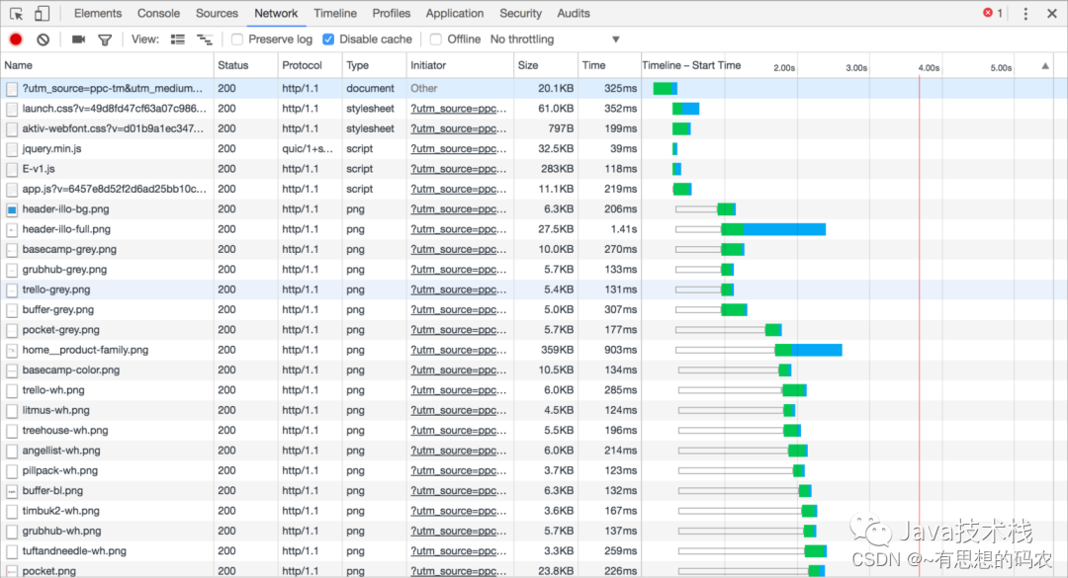Toggle screenshot capture camera icon
Screen dimensions: 1068x578
78,40
